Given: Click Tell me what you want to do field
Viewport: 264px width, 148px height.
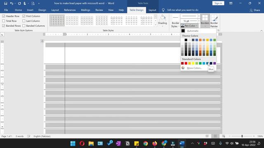Looking at the screenshot, I should [182, 10].
